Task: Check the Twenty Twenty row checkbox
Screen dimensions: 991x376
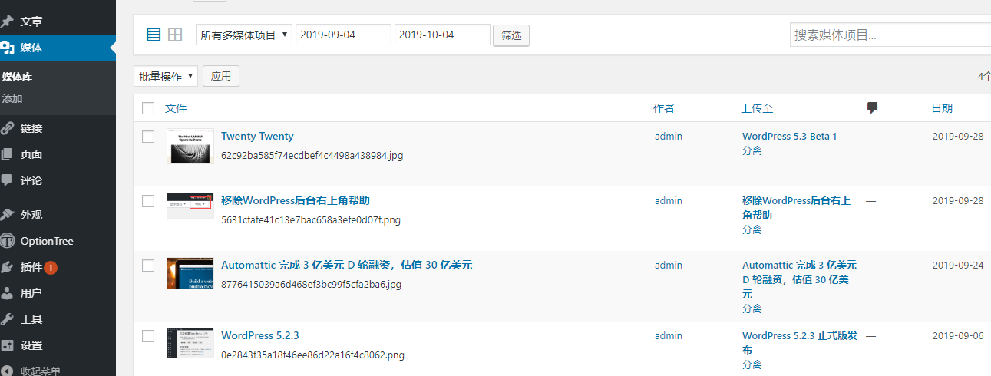Action: 148,137
